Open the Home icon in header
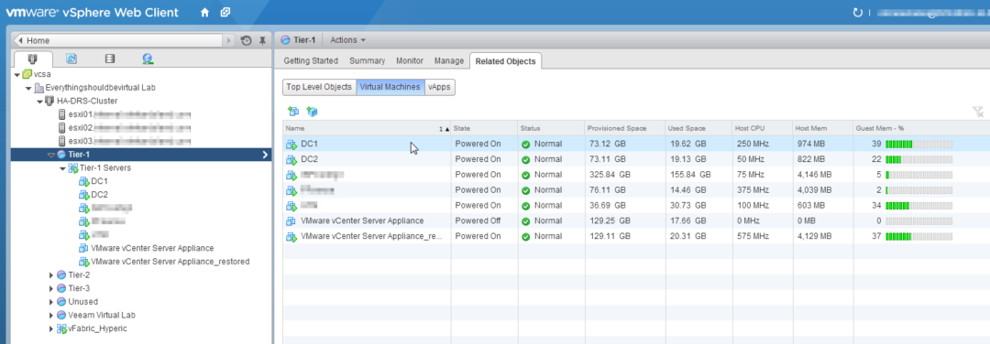Screen dimensions: 990x344 coord(204,13)
